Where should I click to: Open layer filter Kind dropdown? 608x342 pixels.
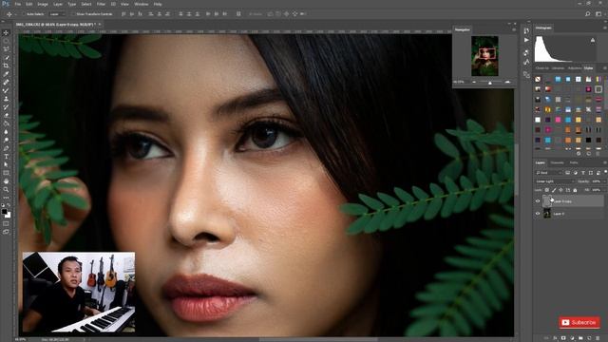(x=548, y=173)
